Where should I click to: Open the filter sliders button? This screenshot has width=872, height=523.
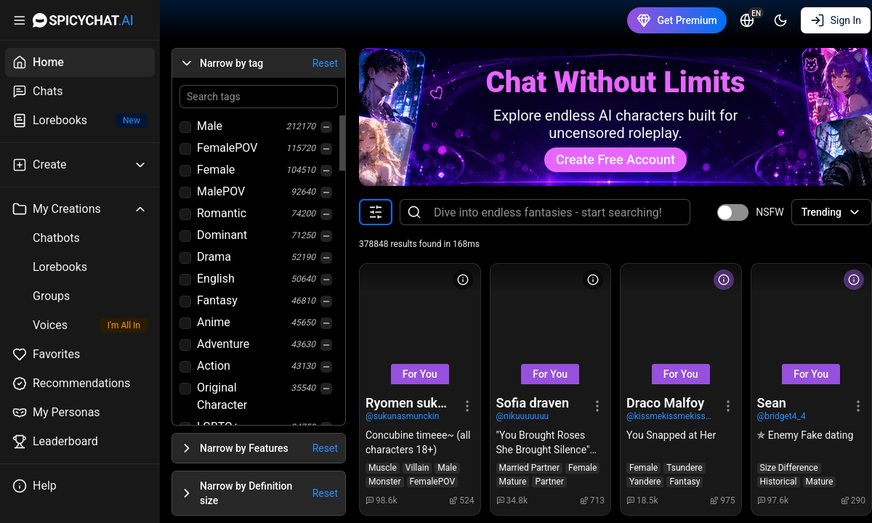click(x=376, y=212)
